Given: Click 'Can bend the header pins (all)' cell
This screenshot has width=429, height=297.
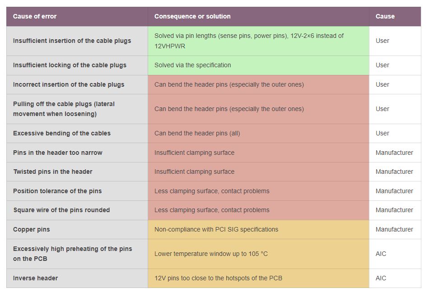Looking at the screenshot, I should (259, 133).
